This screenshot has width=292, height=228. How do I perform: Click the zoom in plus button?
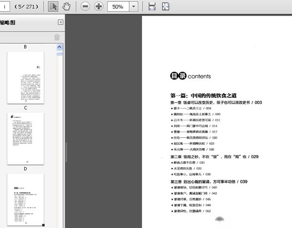[x=99, y=6]
